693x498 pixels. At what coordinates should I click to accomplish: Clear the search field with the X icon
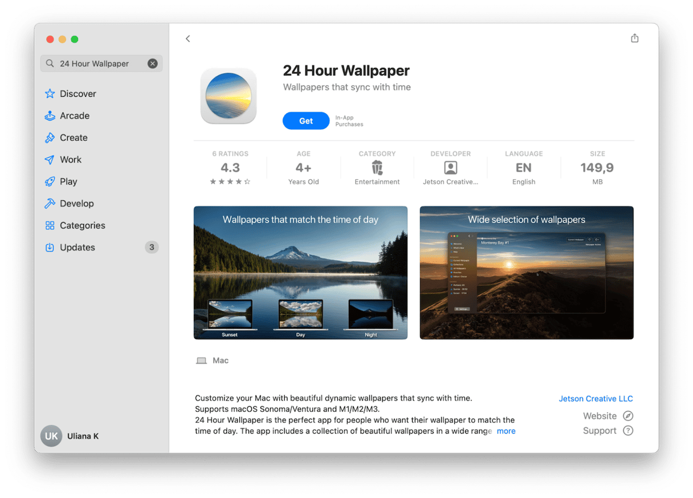(153, 64)
